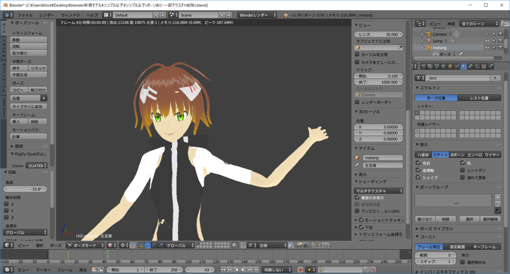Screen dimensions: 510x274
Task: Click the copy pose icon in header
Action: click(314, 245)
